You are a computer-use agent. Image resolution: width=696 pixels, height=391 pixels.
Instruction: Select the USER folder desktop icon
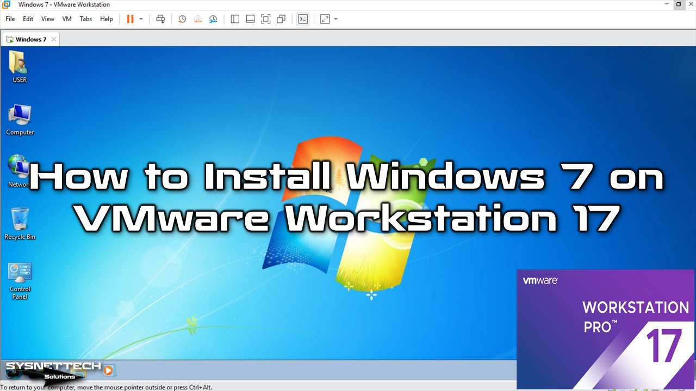pyautogui.click(x=20, y=67)
